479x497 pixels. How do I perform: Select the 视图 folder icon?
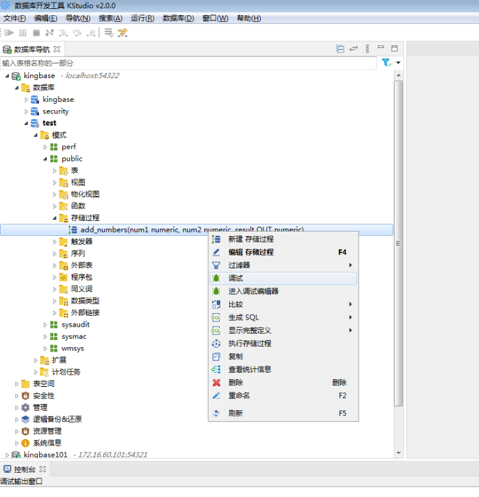click(x=63, y=183)
